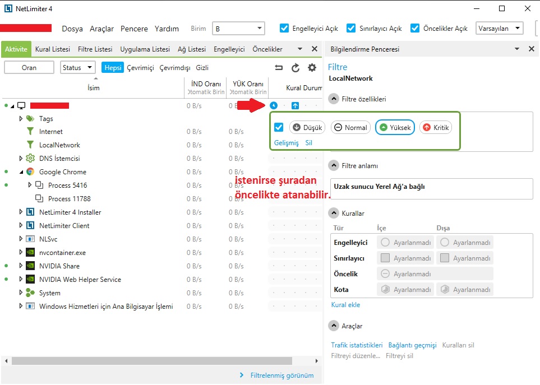
Task: Click the scrollbar right arrow
Action: (316, 361)
